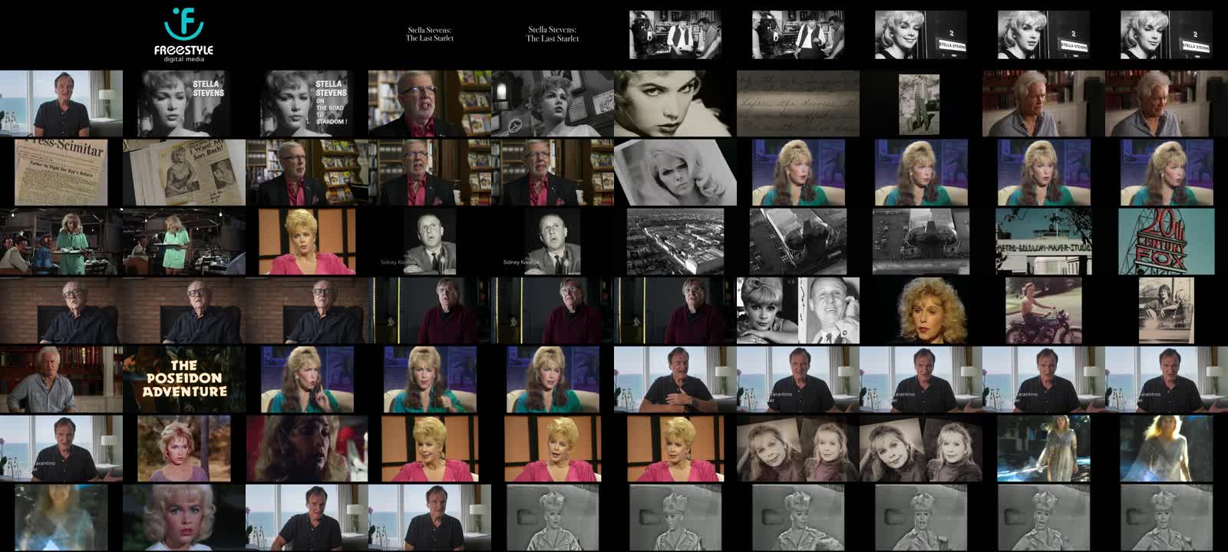Click the 20th Century Fox sign frame
The image size is (1228, 552).
click(1166, 242)
